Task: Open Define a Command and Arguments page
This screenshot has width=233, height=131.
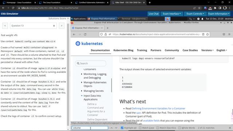Action: point(96,110)
